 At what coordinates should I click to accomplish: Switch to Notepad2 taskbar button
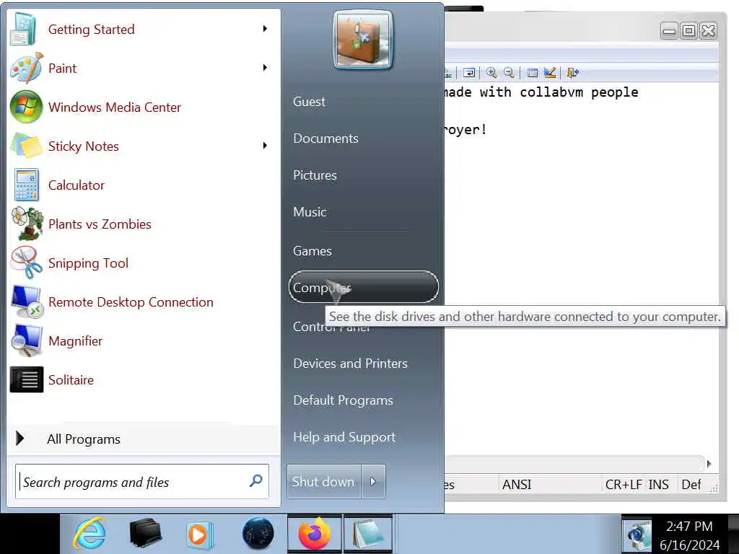368,535
